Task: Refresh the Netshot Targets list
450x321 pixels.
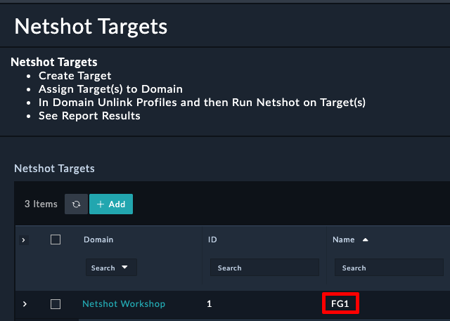Action: coord(76,204)
